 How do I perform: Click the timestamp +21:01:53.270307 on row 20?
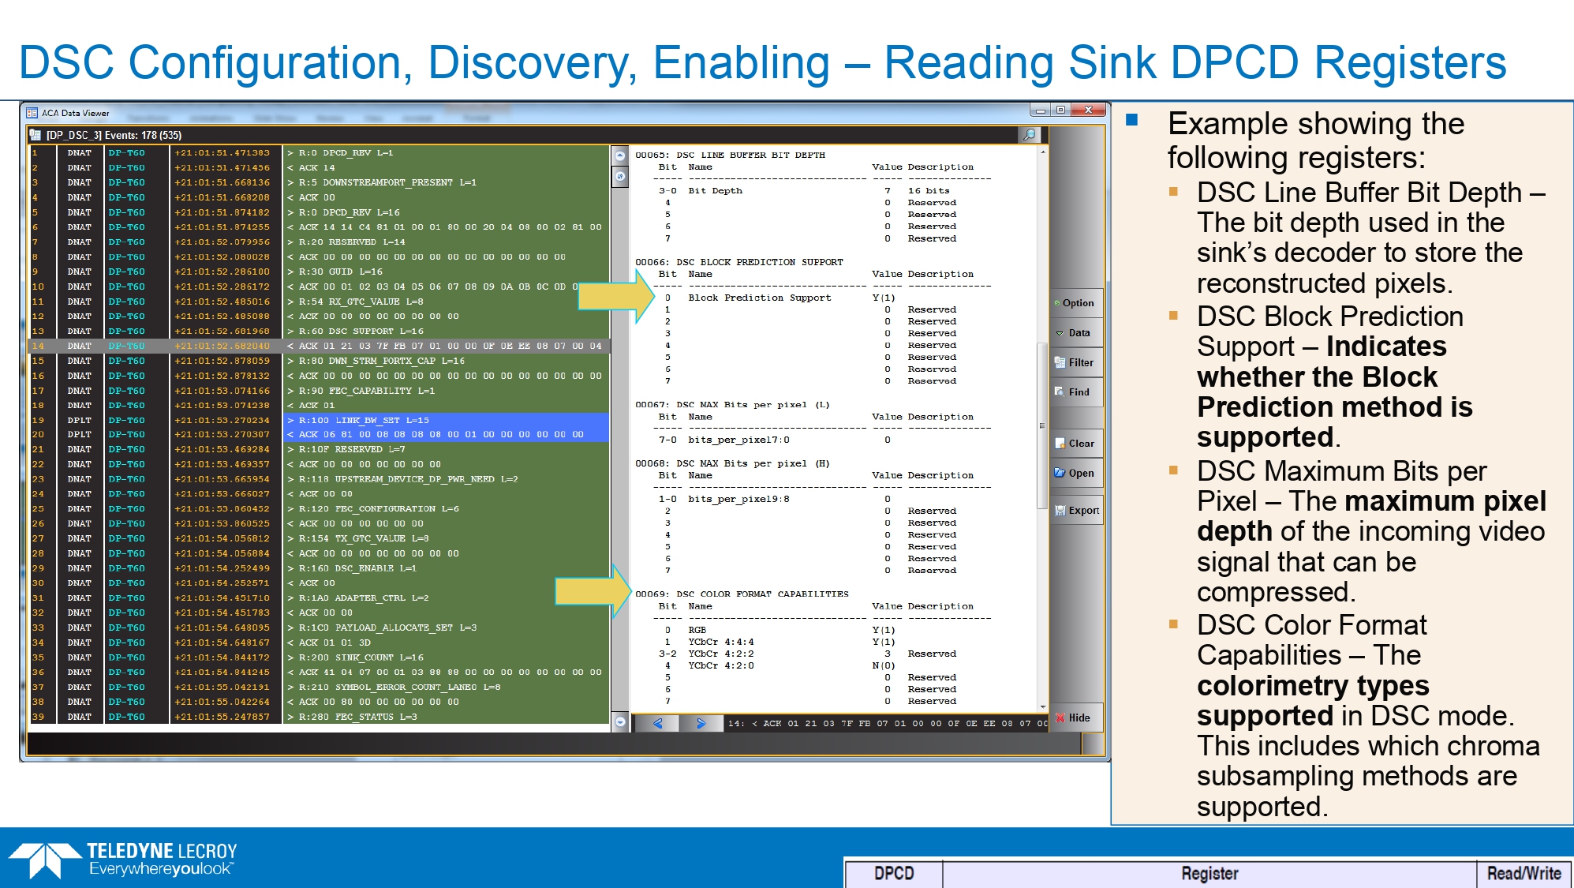click(x=222, y=435)
